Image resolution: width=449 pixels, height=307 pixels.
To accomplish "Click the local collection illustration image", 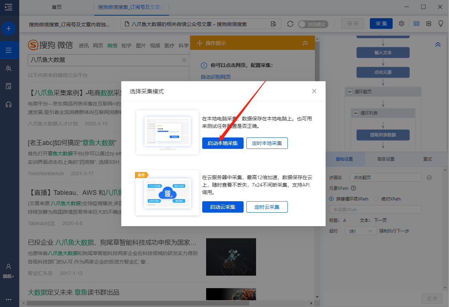I will click(x=167, y=132).
